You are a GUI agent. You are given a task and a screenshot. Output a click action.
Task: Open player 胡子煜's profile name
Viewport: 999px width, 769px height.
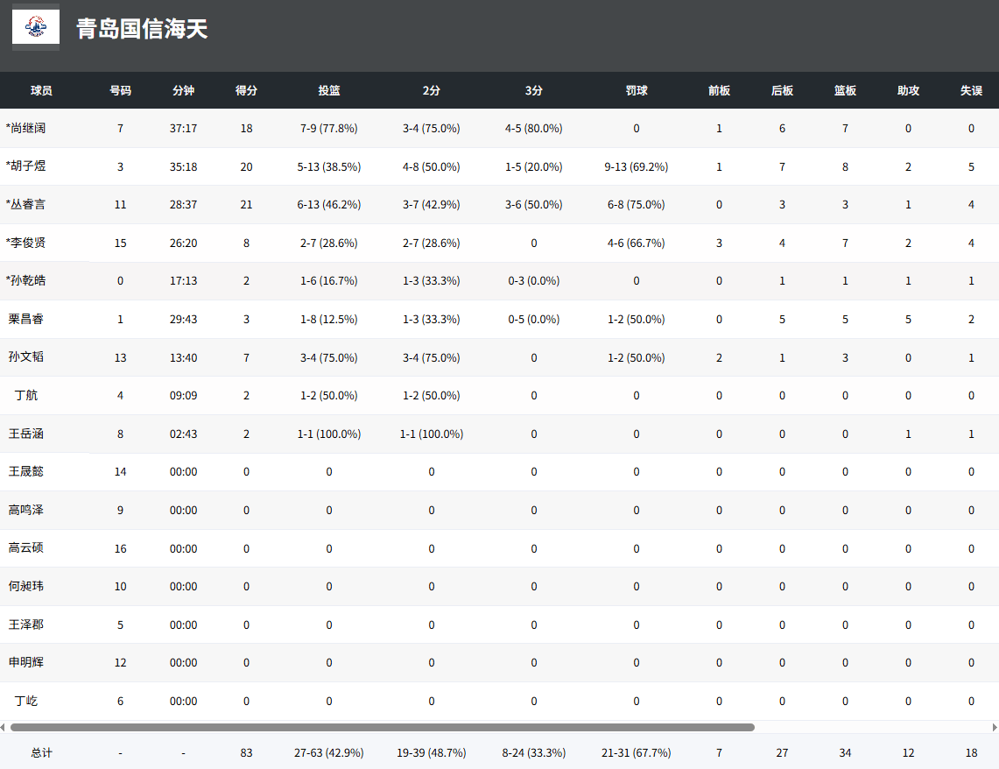[x=26, y=166]
